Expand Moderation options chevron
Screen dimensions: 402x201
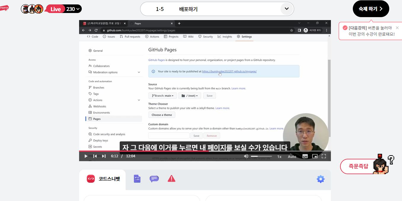point(139,72)
